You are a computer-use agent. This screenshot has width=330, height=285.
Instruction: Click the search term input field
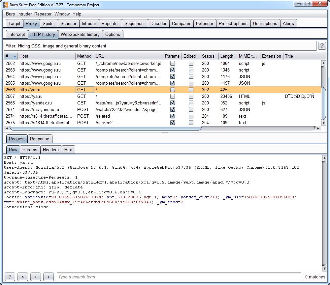click(x=179, y=277)
